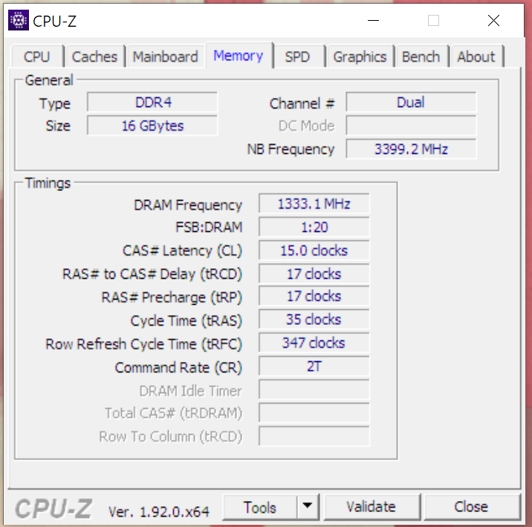The image size is (532, 527).
Task: Minimize the CPU-Z window
Action: 373,21
